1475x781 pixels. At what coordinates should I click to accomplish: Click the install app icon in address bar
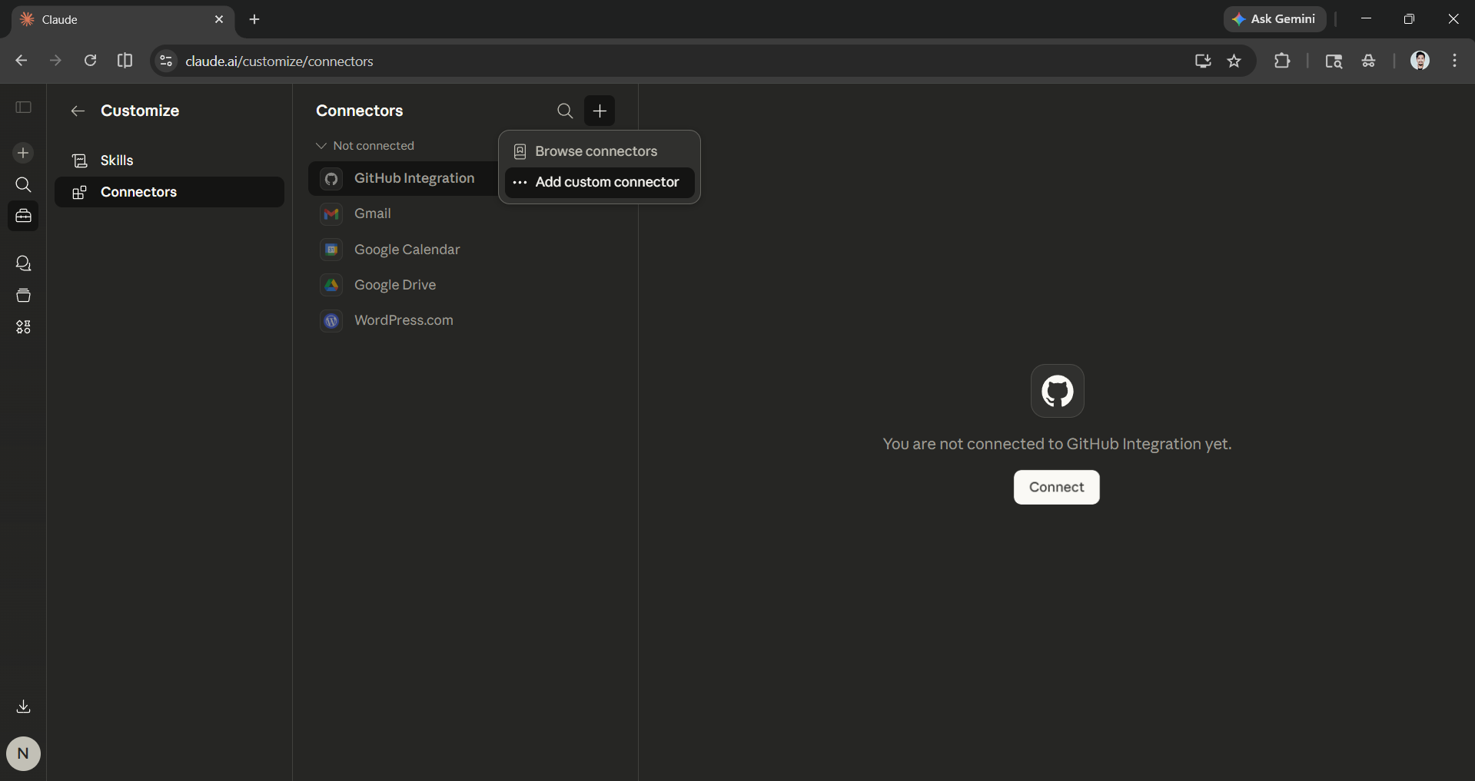pyautogui.click(x=1203, y=61)
